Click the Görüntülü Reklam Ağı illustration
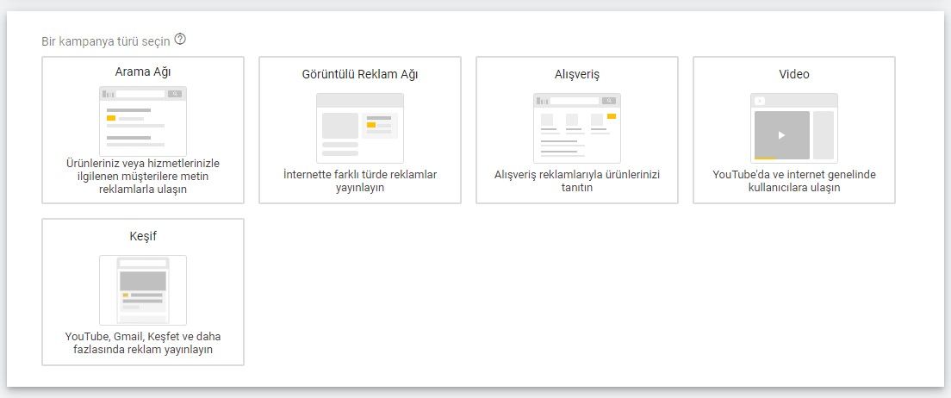 [x=360, y=128]
